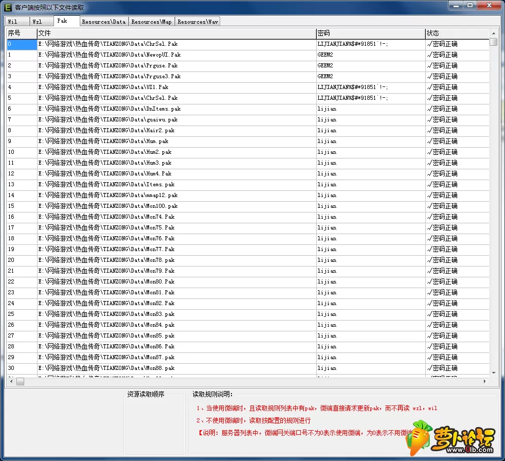Screen dimensions: 505x461
Task: Select row 0 sequence number cell
Action: pos(22,44)
